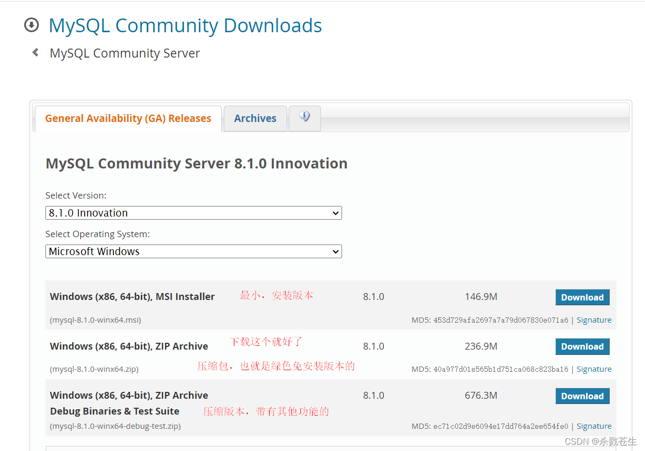The width and height of the screenshot is (645, 451).
Task: Click 'Debug Binaries & Test Suite' text
Action: coord(115,411)
